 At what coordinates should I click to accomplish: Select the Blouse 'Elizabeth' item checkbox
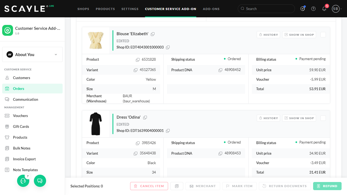click(x=323, y=35)
